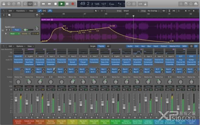The image size is (200, 125).
Task: Open the media Browsers icon
Action: pyautogui.click(x=196, y=4)
